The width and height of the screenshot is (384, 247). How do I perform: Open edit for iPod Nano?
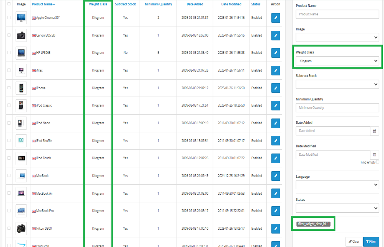pyautogui.click(x=276, y=123)
